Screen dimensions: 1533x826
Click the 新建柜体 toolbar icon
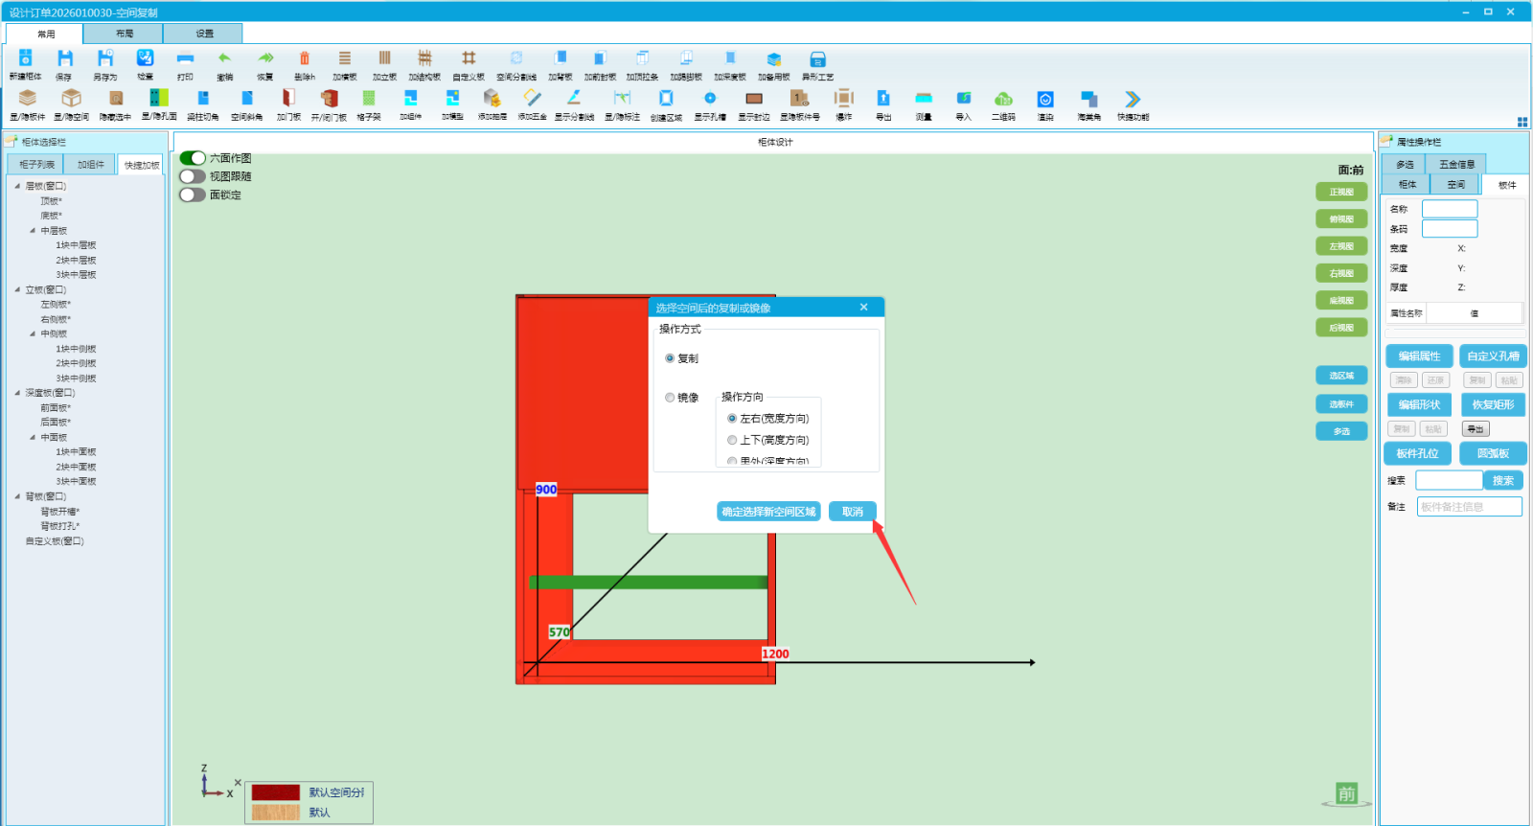pyautogui.click(x=26, y=59)
